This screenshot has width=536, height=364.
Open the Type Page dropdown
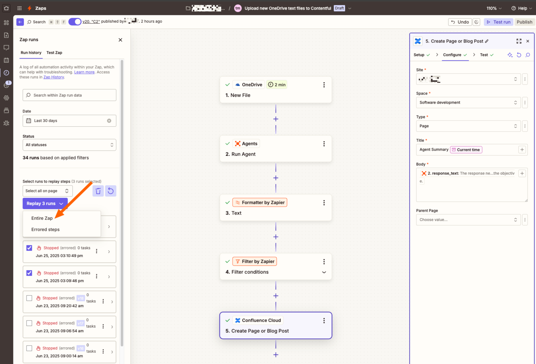(x=468, y=126)
